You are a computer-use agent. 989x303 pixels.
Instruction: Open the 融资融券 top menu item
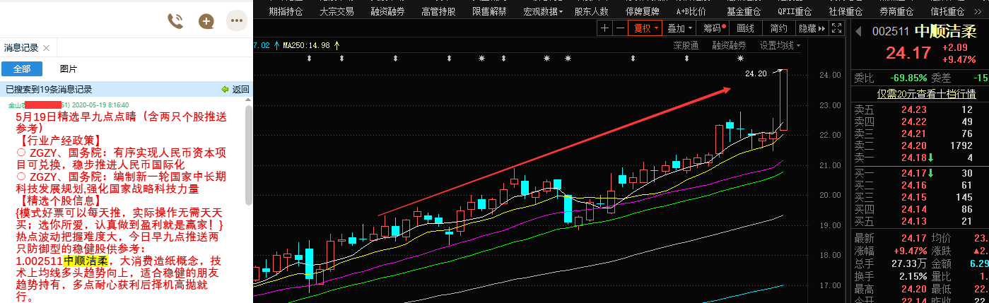387,11
